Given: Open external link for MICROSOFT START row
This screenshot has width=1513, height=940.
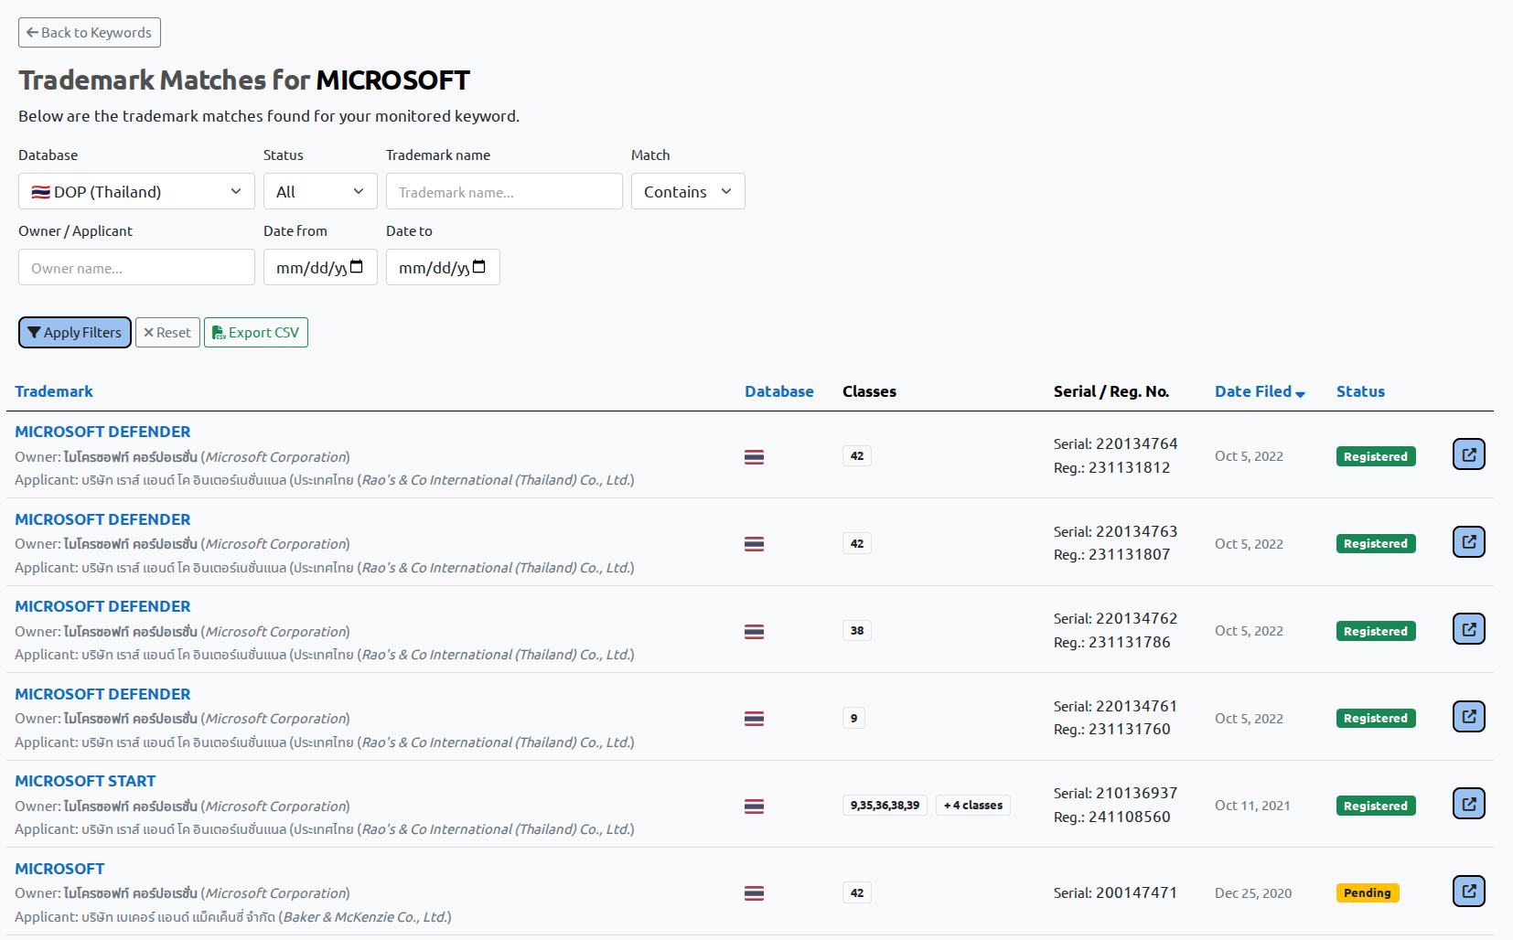Looking at the screenshot, I should [x=1468, y=804].
